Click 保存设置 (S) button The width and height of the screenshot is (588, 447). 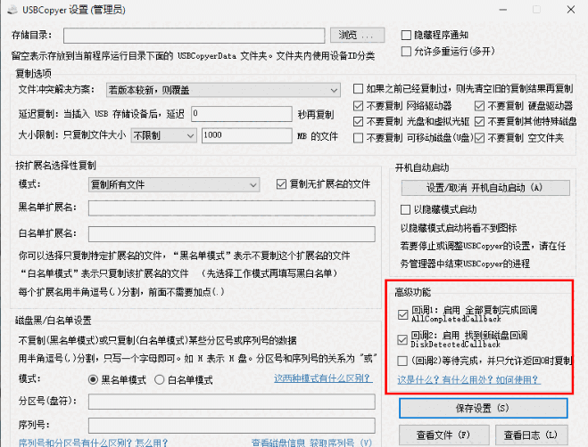pos(483,408)
